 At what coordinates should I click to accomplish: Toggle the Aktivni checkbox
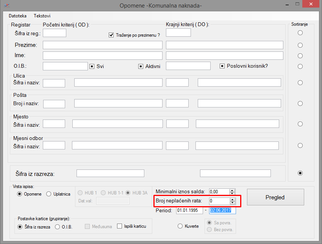click(x=141, y=66)
